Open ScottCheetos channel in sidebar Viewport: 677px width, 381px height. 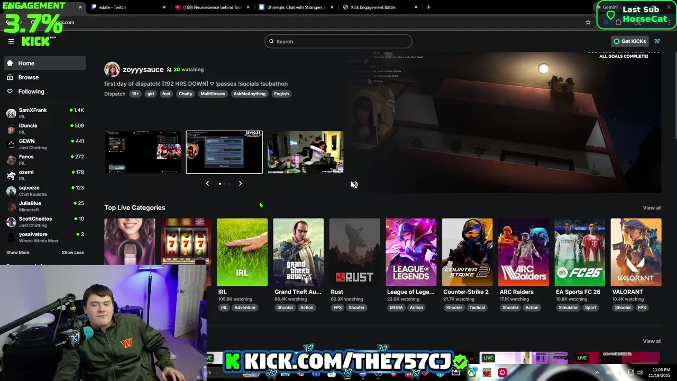[45, 221]
